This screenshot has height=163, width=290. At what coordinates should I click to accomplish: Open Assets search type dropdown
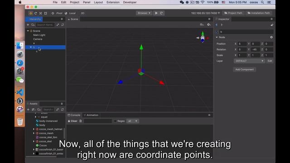39,110
